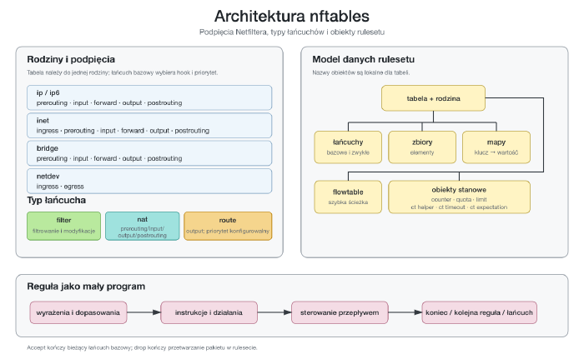Click 'output; priorytet konfigurowalny' caption
584x359 pixels.
pyautogui.click(x=228, y=231)
